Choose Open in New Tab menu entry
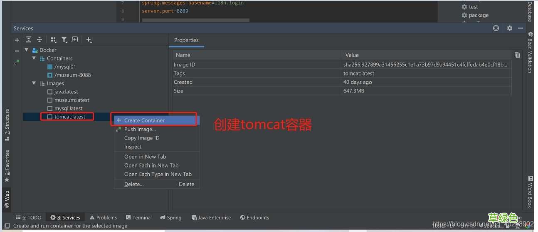The image size is (538, 232). coord(157,157)
